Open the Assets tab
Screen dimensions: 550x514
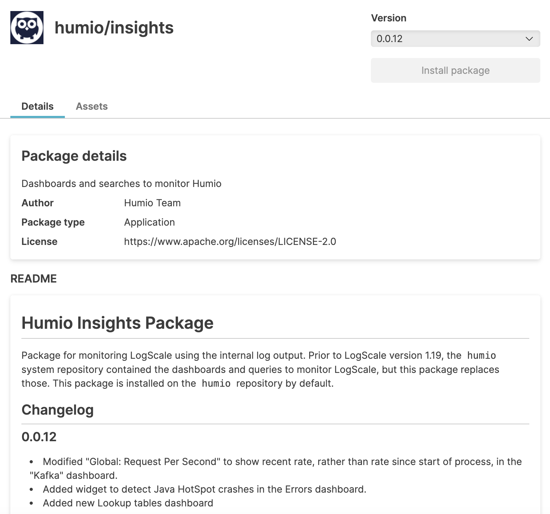pyautogui.click(x=92, y=106)
